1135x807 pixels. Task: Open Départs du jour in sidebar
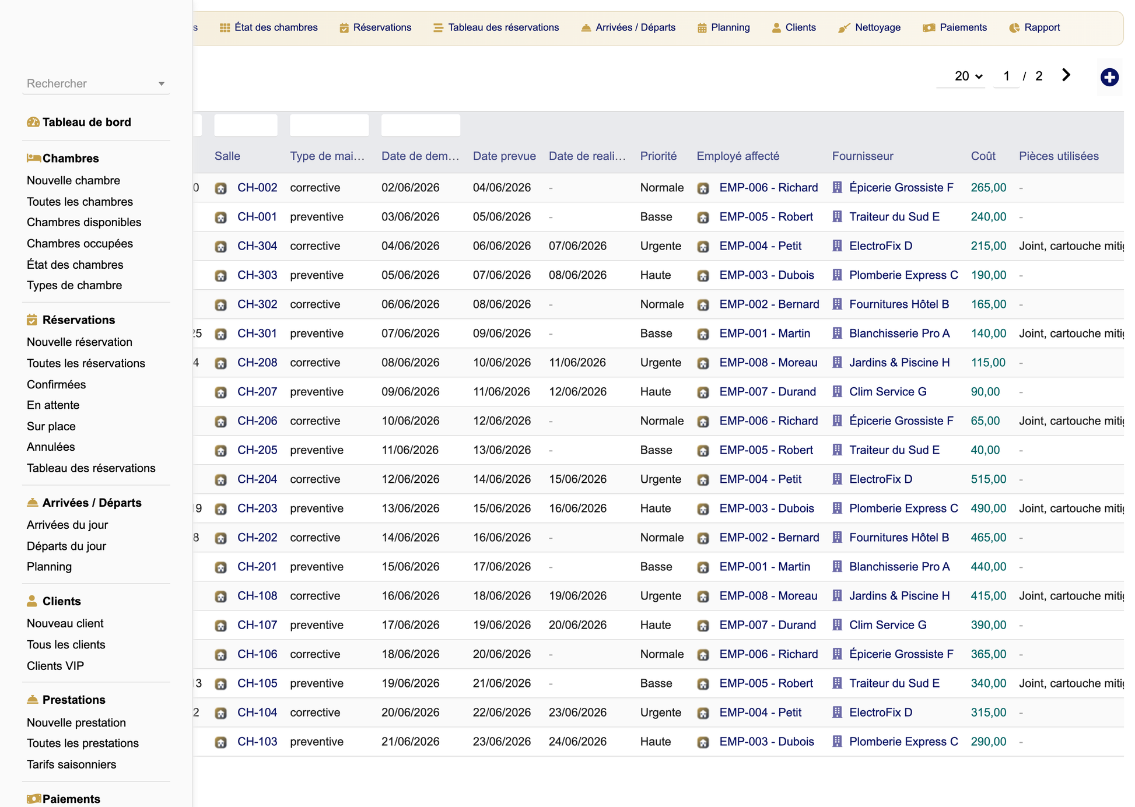coord(66,546)
